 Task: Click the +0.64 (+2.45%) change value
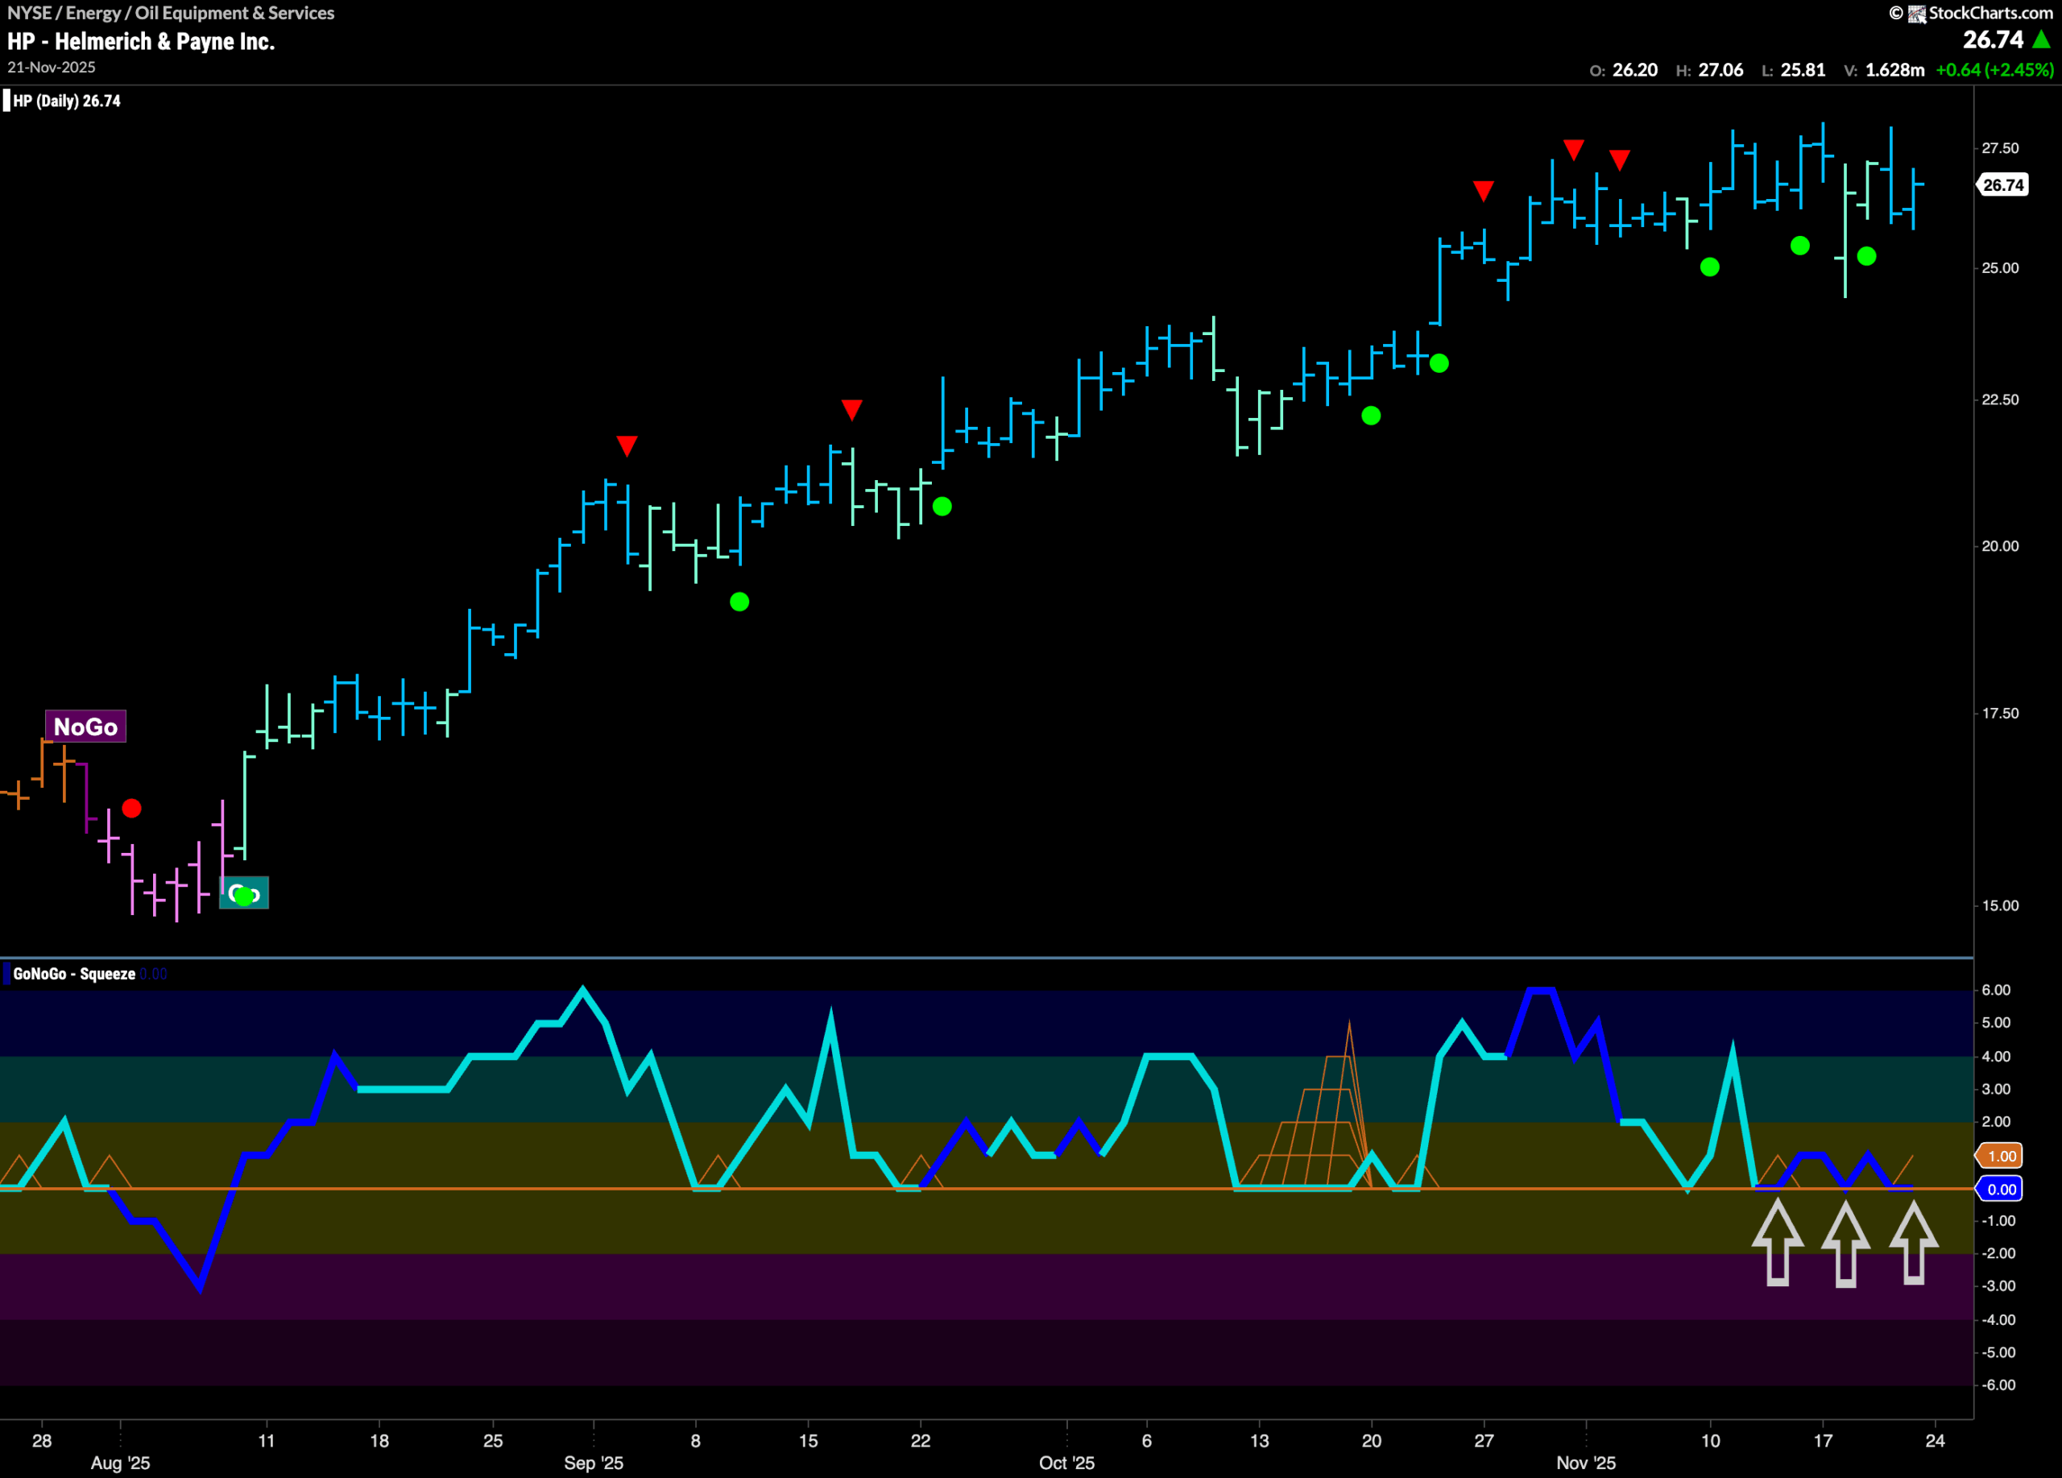1994,70
